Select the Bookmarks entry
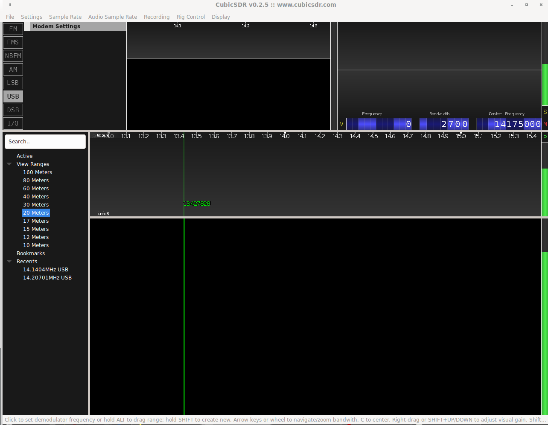 [31, 253]
